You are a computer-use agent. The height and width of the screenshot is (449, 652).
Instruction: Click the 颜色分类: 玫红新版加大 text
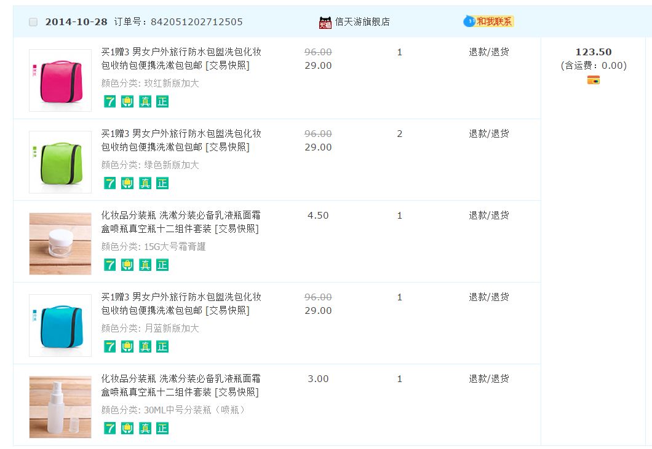coord(150,83)
